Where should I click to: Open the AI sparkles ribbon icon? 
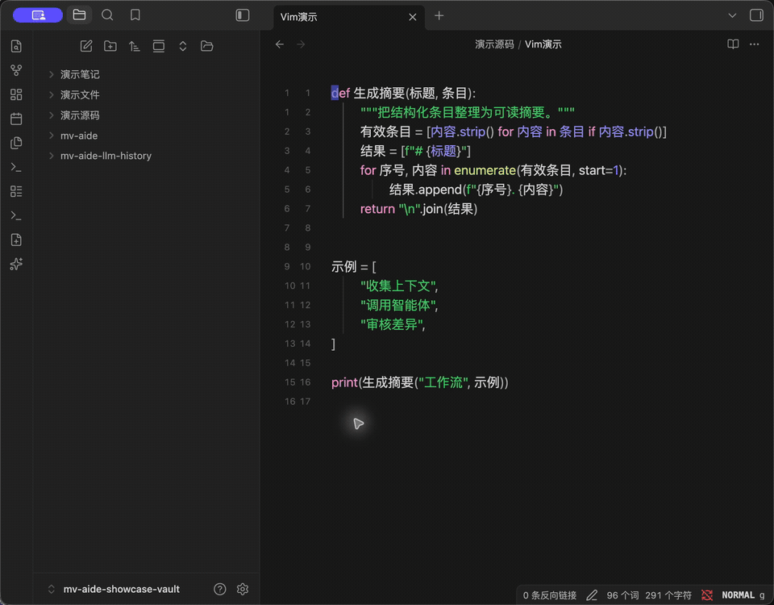tap(16, 265)
